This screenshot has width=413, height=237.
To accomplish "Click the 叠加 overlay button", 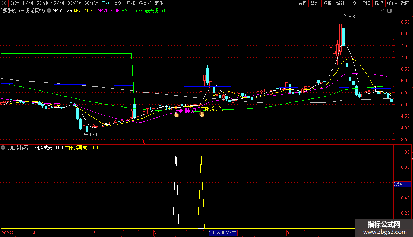I will pos(315,3).
